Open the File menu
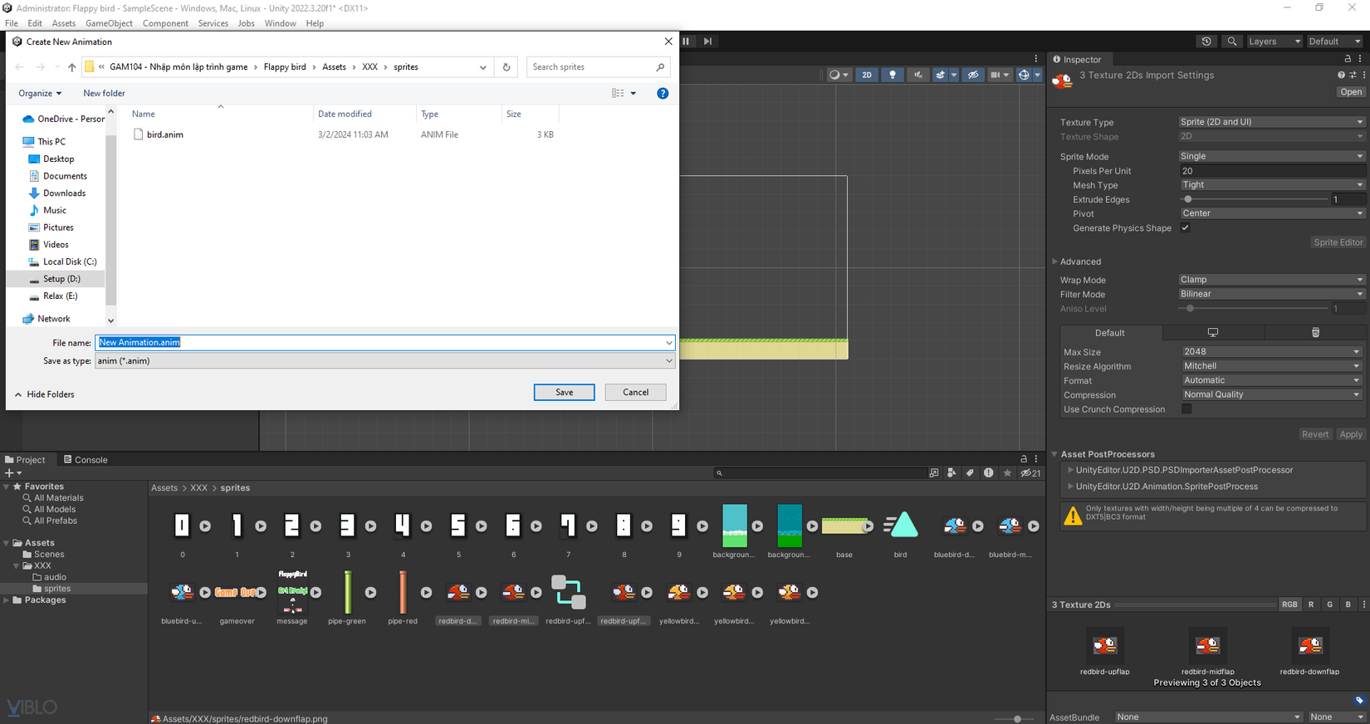The width and height of the screenshot is (1370, 724). [x=12, y=23]
